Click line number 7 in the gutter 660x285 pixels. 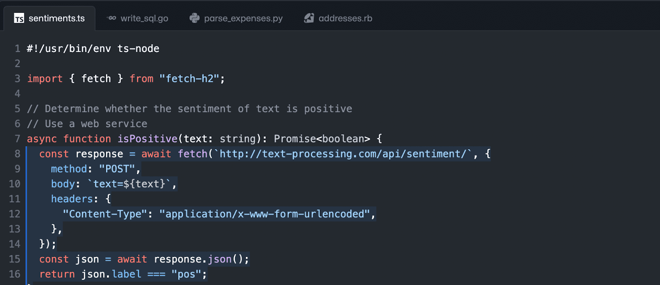(x=17, y=139)
